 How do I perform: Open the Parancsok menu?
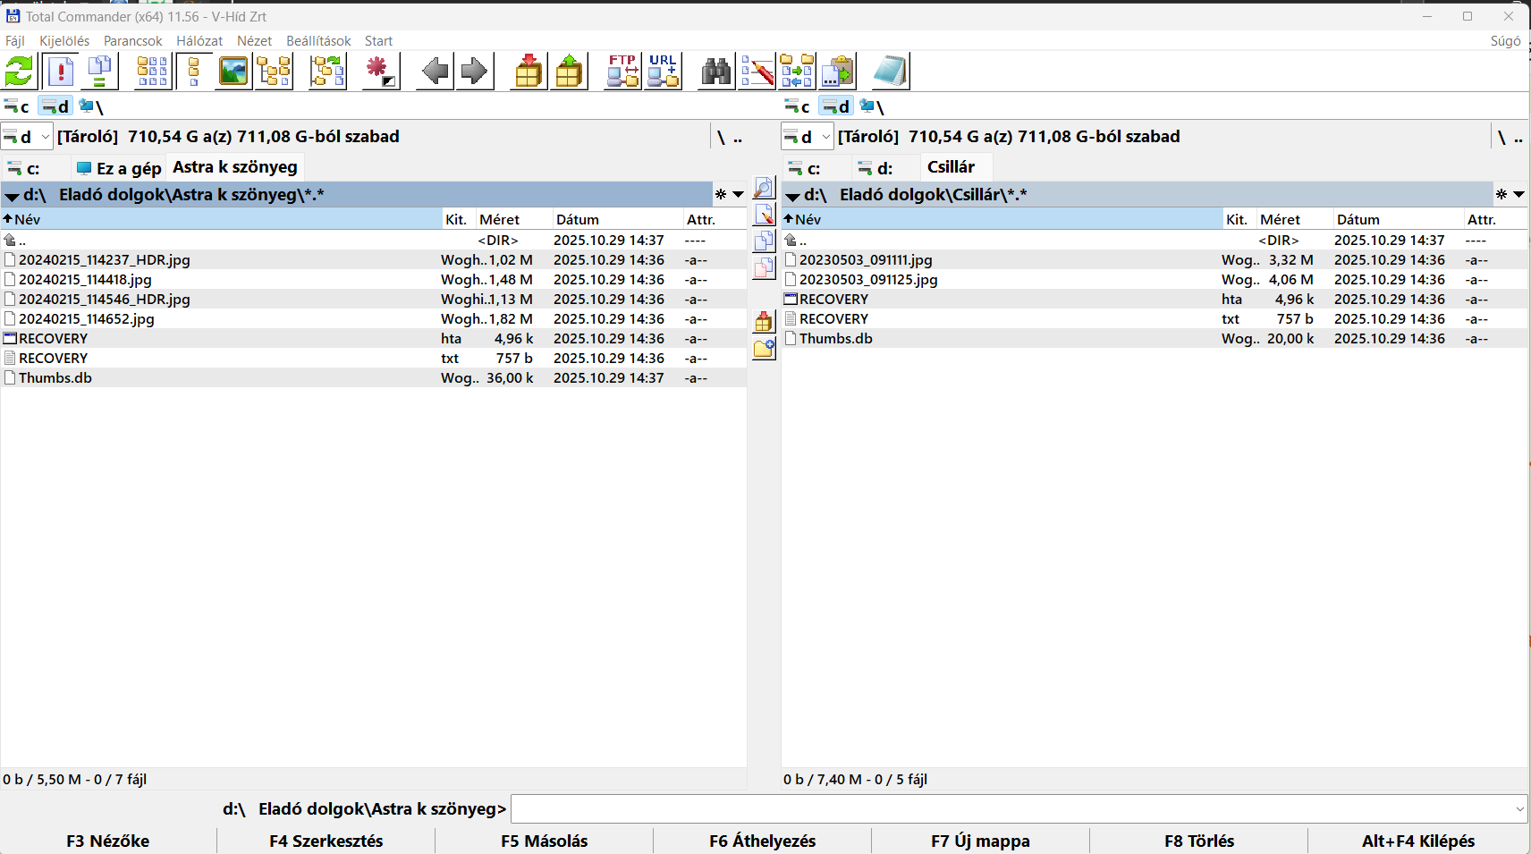pos(132,41)
